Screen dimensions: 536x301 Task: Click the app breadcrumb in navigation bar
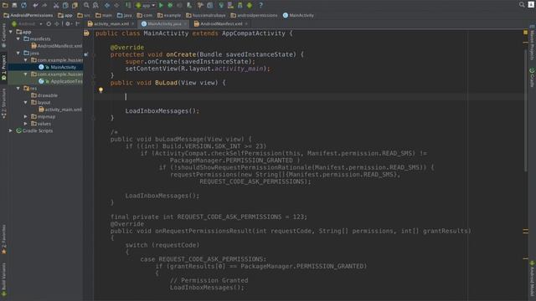65,15
